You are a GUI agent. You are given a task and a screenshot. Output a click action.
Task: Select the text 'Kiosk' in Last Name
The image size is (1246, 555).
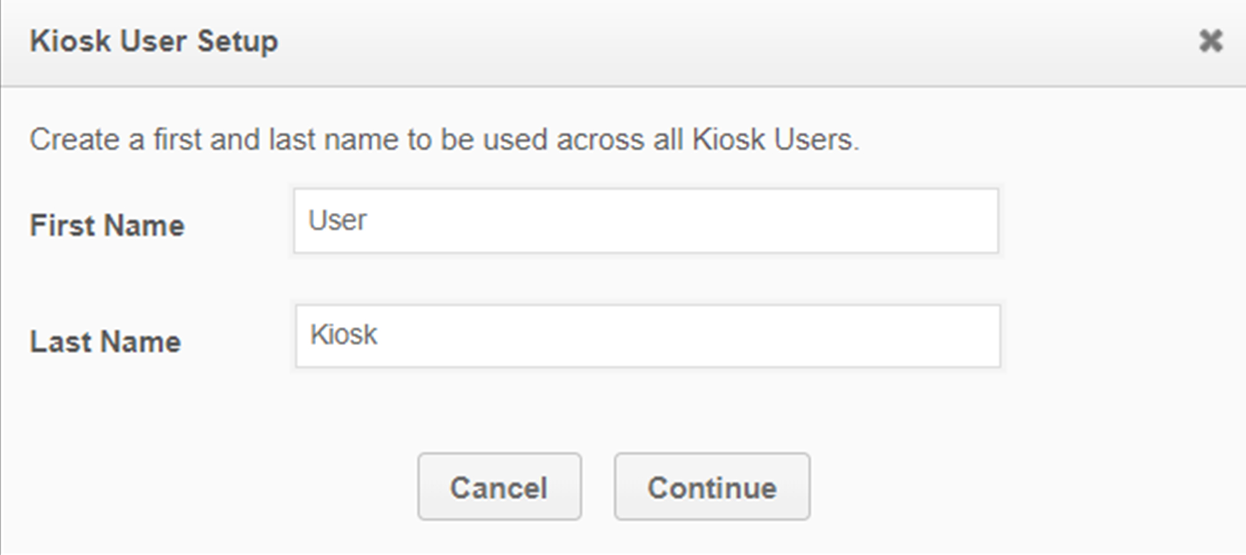pos(344,335)
